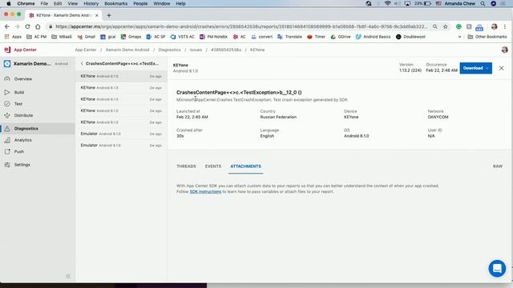Image resolution: width=513 pixels, height=288 pixels.
Task: Open the Push section
Action: point(19,151)
